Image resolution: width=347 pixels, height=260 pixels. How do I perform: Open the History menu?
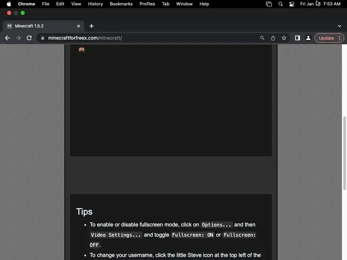point(95,4)
